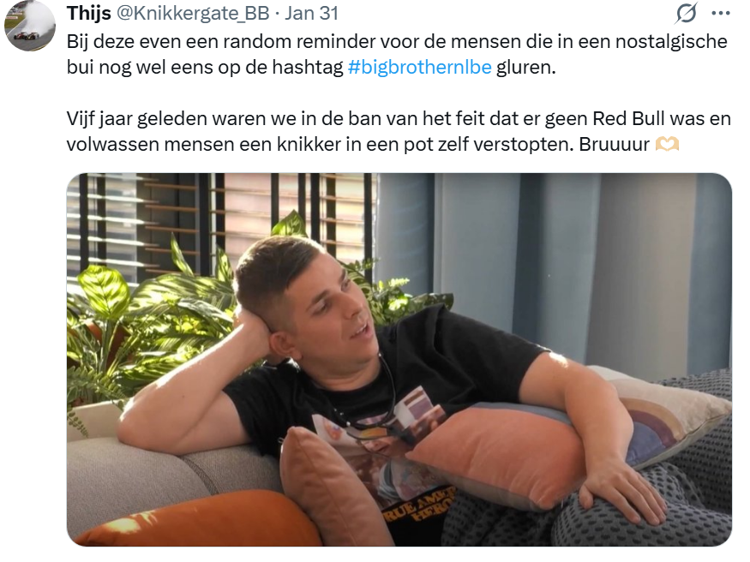This screenshot has width=750, height=562.
Task: Click the tweet paragraph mentioning Red Bull
Action: [x=399, y=131]
